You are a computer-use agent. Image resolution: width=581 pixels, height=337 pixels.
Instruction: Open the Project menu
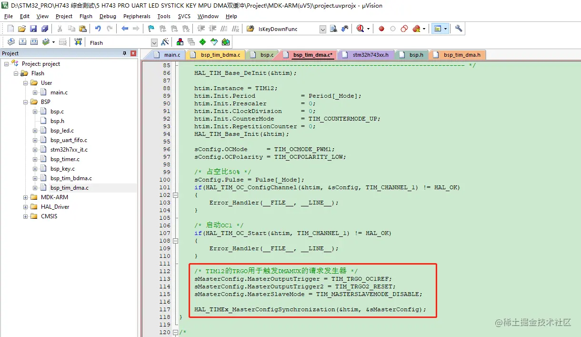coord(64,16)
